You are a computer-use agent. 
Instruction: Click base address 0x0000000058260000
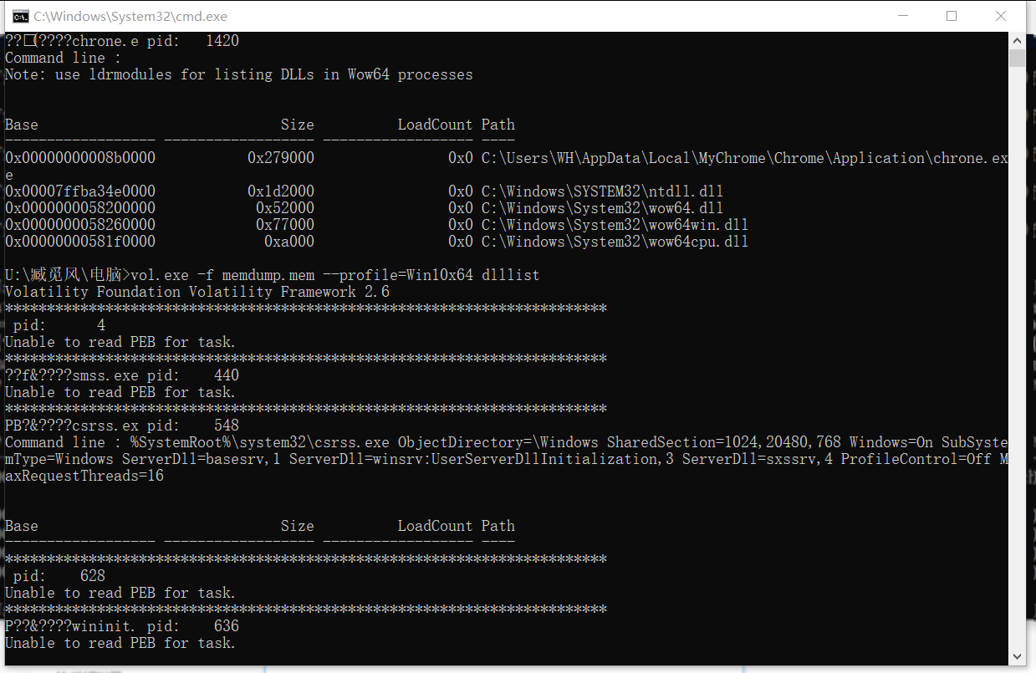click(x=80, y=225)
